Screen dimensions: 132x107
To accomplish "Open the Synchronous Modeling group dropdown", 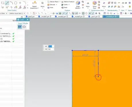I will (106, 10).
